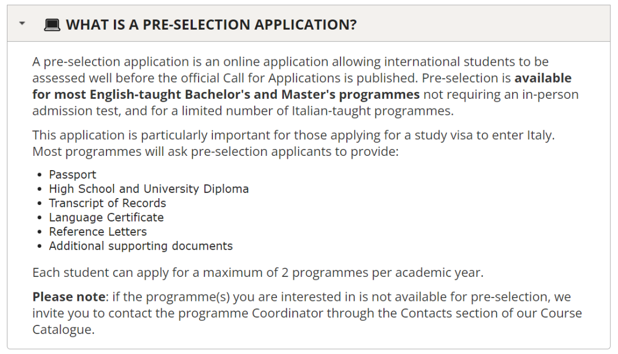The image size is (618, 354).
Task: Click the 'What is a pre-selection application?' heading
Action: tap(211, 25)
